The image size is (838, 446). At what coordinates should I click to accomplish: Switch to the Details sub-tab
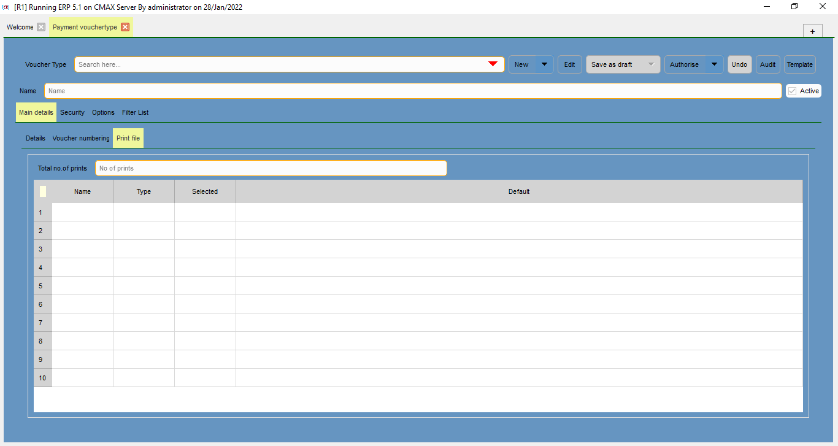coord(36,138)
